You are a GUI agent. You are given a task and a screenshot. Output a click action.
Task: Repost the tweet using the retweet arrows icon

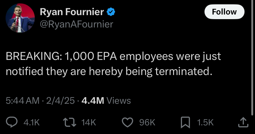click(70, 122)
